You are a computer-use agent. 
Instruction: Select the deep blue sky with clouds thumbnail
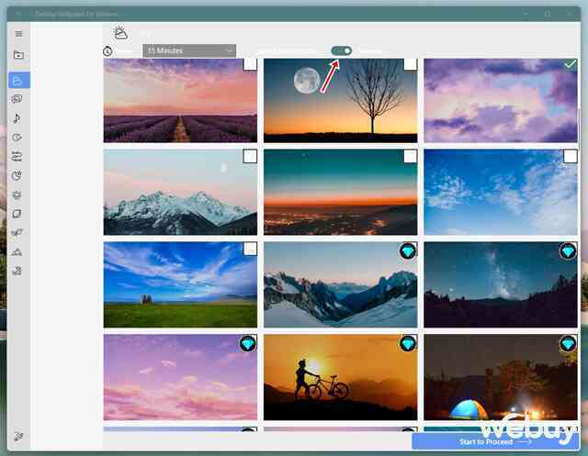tap(501, 192)
